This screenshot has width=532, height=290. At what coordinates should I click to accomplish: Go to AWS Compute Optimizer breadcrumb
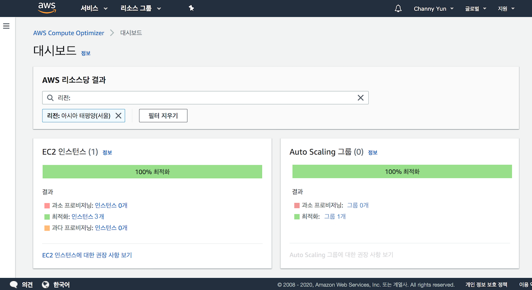point(69,33)
